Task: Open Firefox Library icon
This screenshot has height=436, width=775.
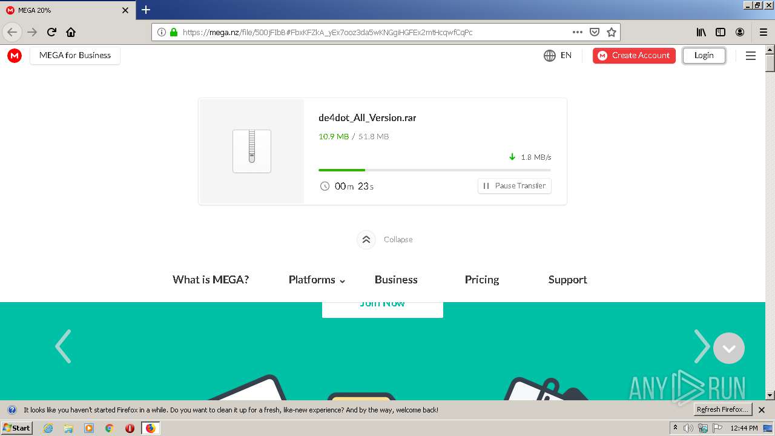Action: 701,32
